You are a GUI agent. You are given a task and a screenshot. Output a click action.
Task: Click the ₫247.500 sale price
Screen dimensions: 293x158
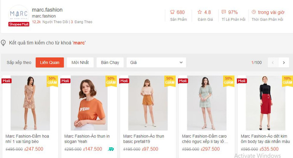pos(34,149)
